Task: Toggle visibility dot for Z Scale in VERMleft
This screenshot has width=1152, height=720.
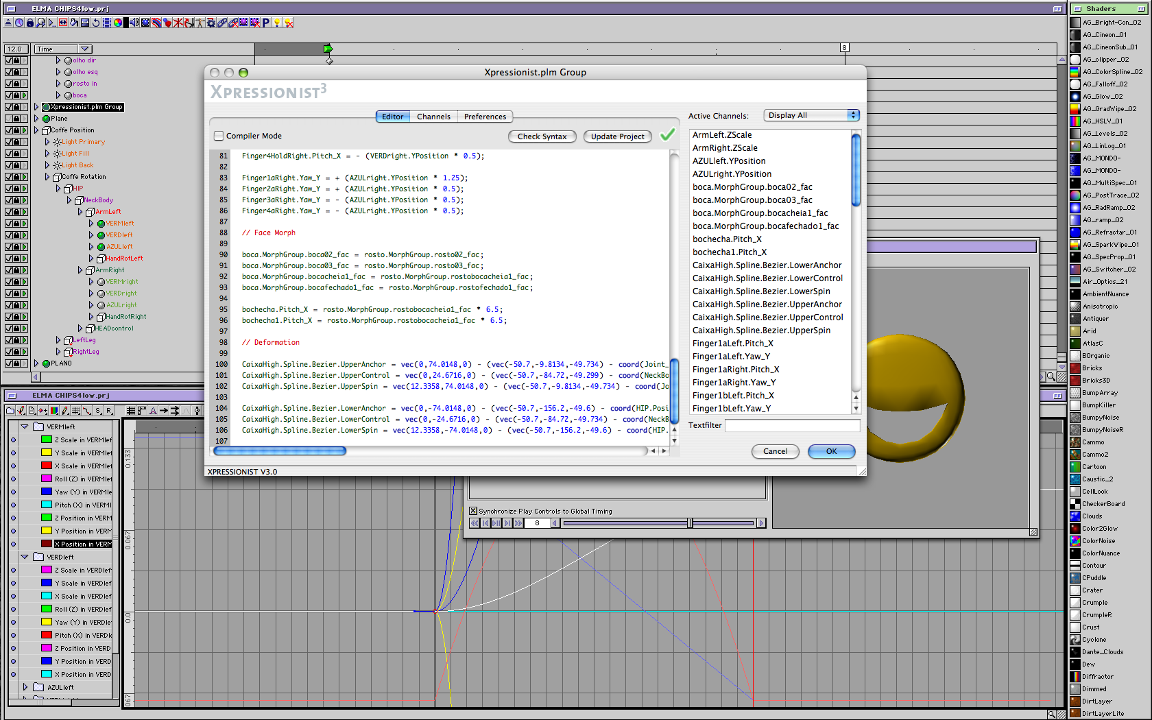Action: 13,440
